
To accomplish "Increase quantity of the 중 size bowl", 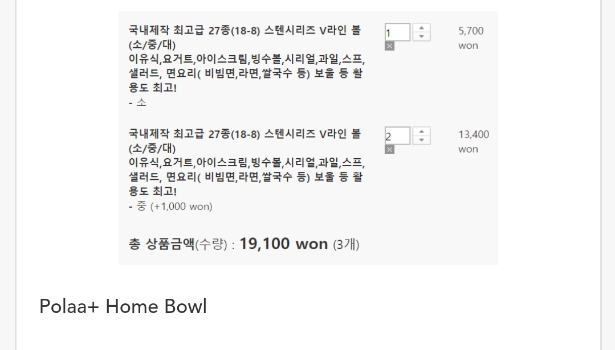I will (421, 131).
